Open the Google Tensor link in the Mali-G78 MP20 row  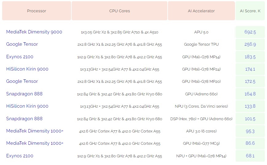tap(22, 81)
